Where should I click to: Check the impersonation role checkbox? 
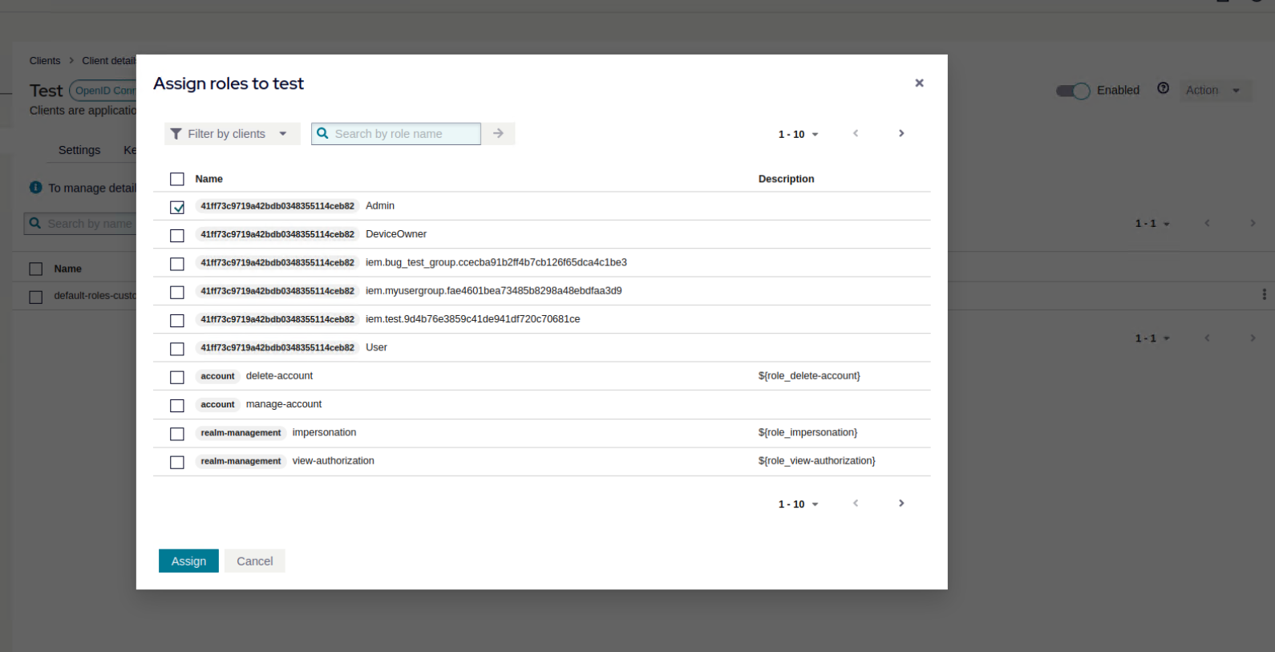(x=177, y=434)
